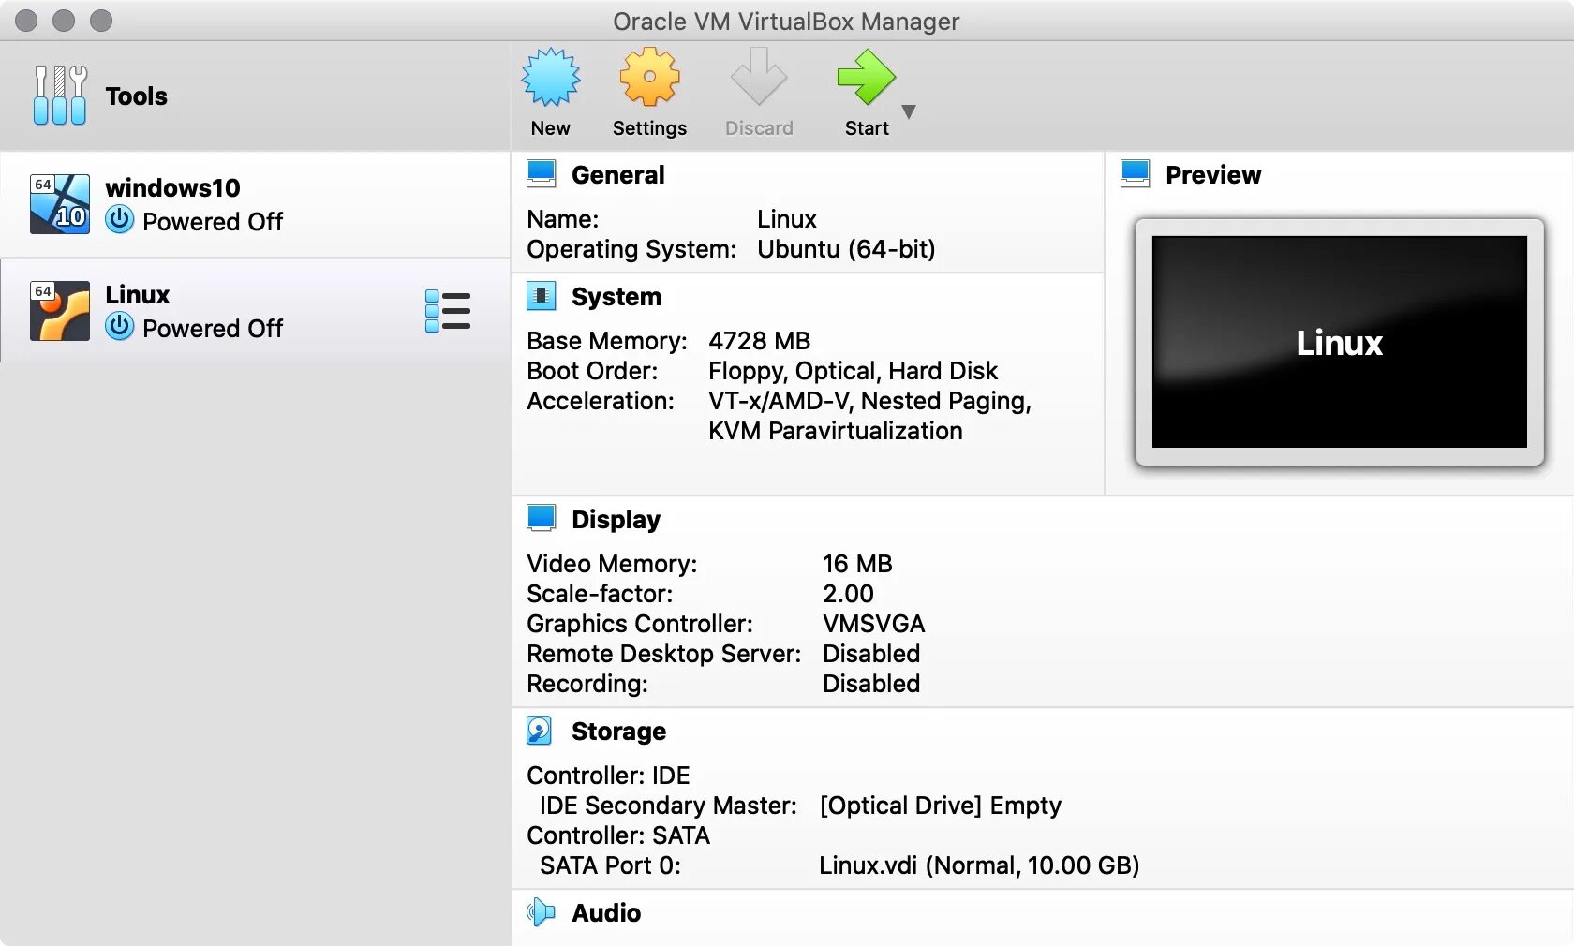Click the Linux Powered Off status icon

[119, 327]
